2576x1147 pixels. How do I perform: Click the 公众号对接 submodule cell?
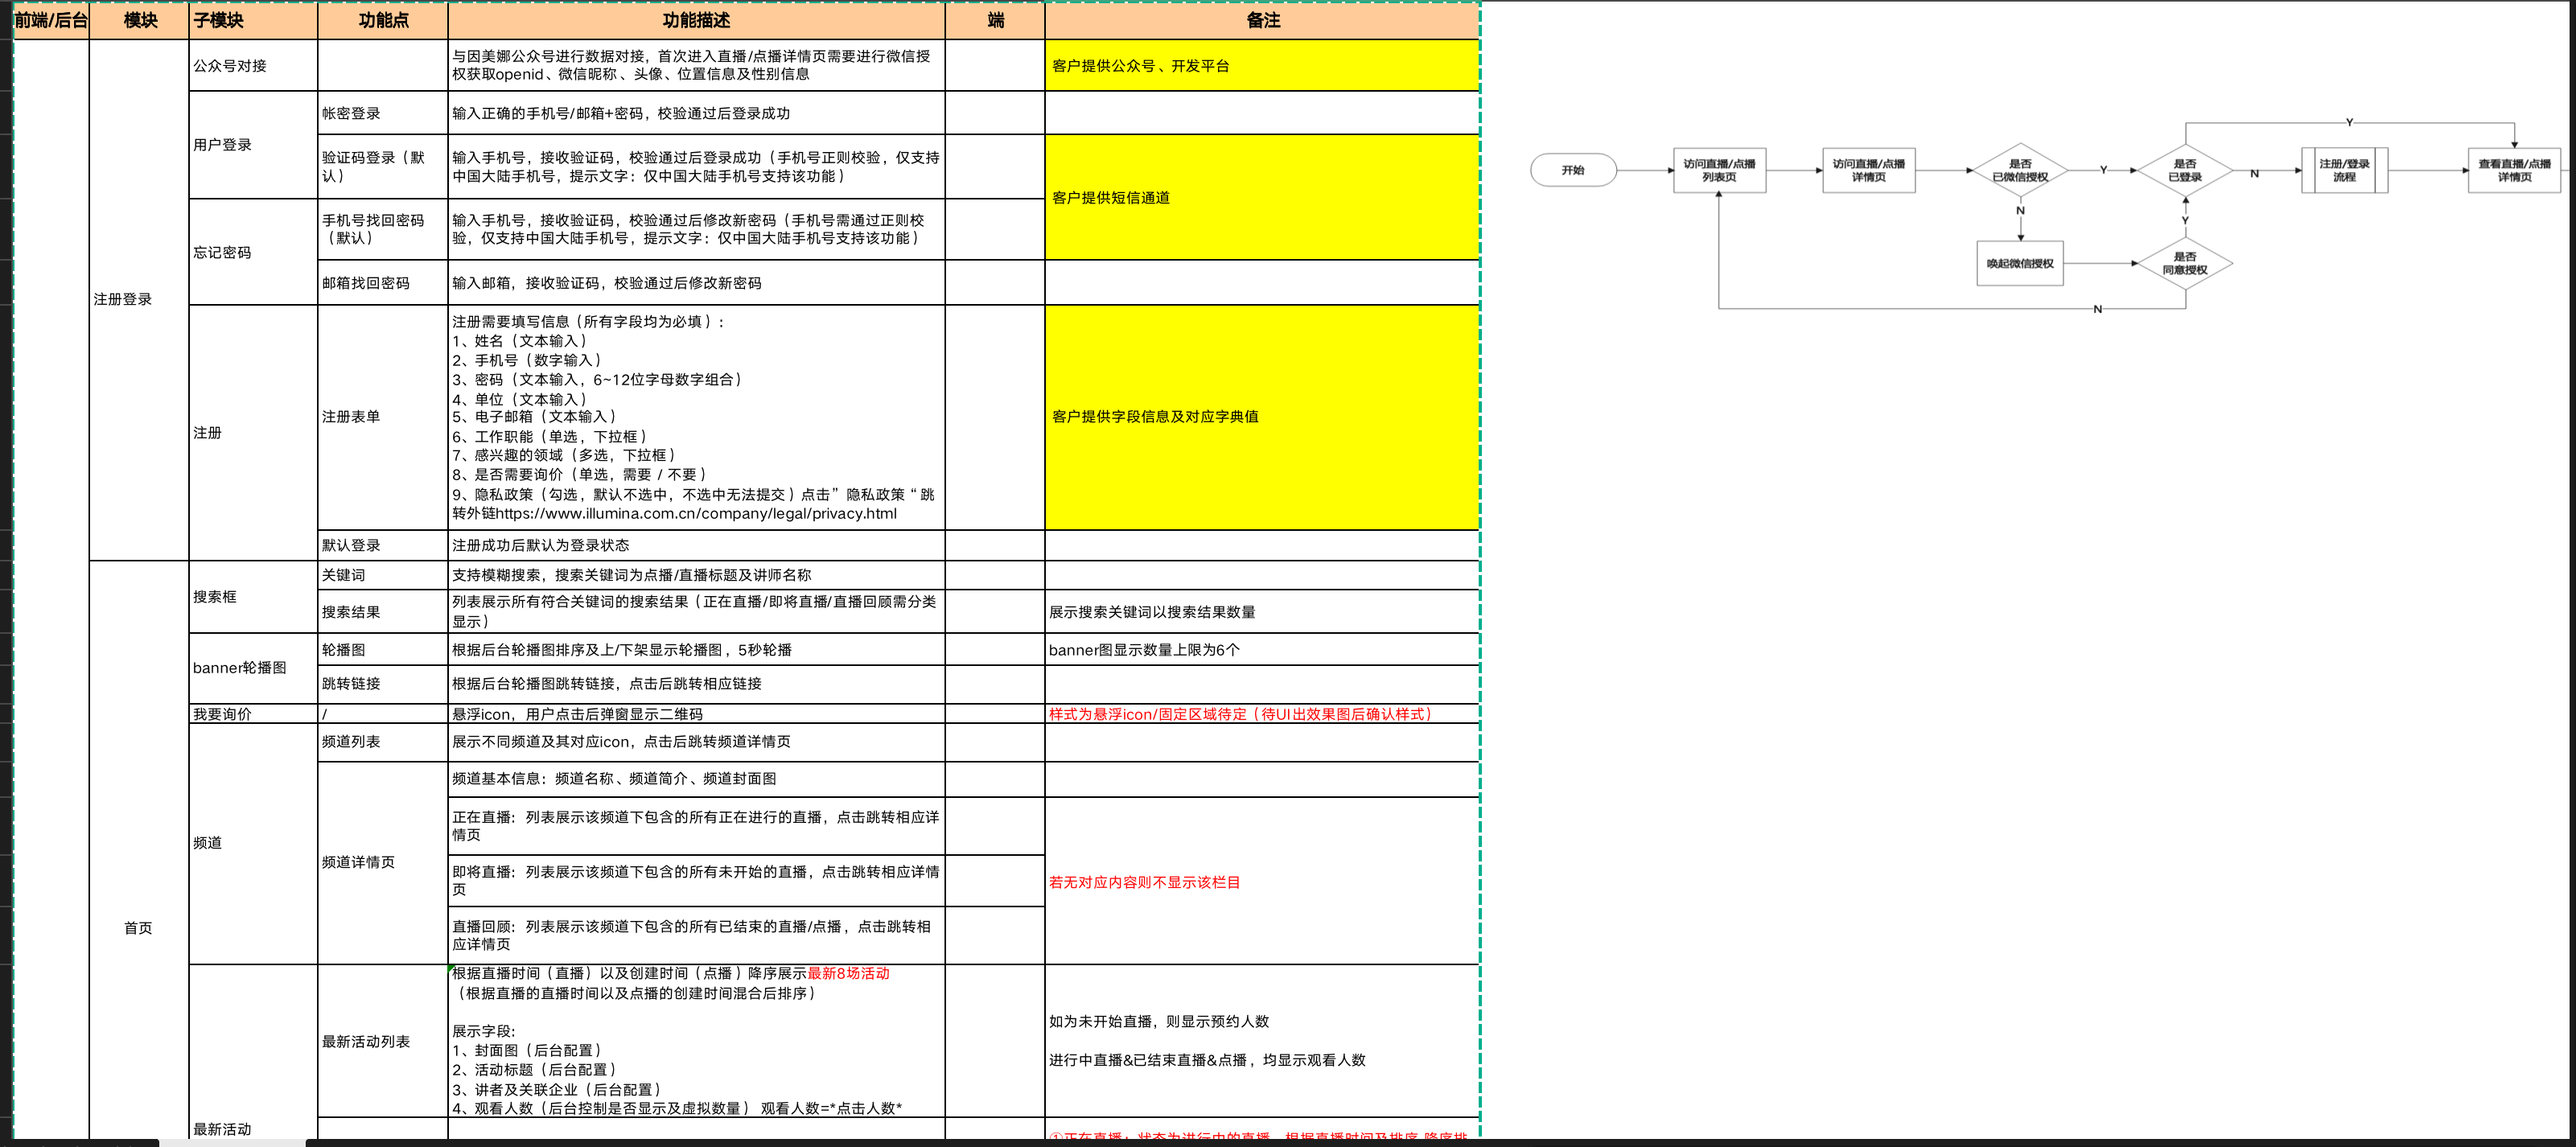(x=253, y=66)
